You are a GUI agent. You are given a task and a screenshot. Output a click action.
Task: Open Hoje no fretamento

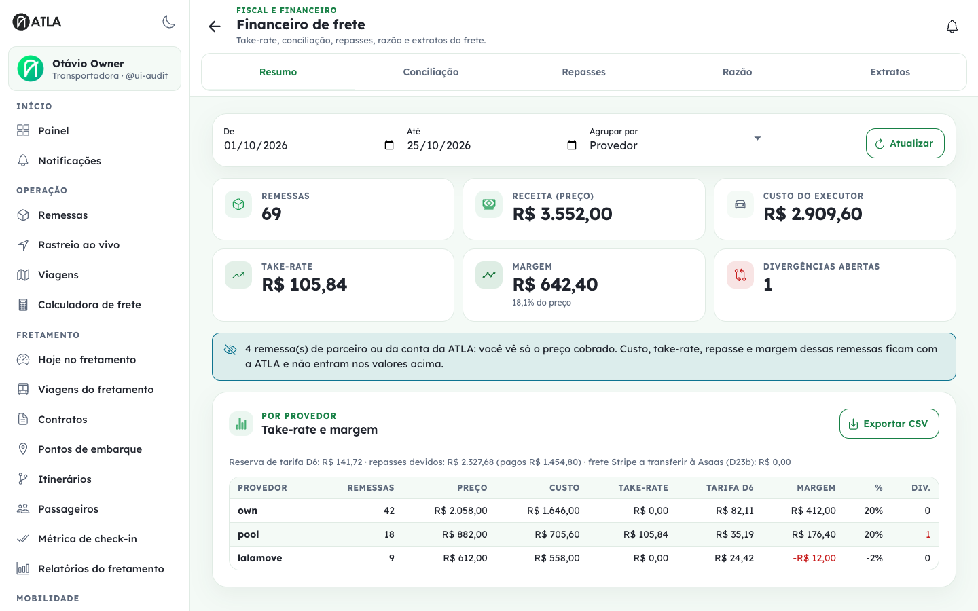[94, 360]
